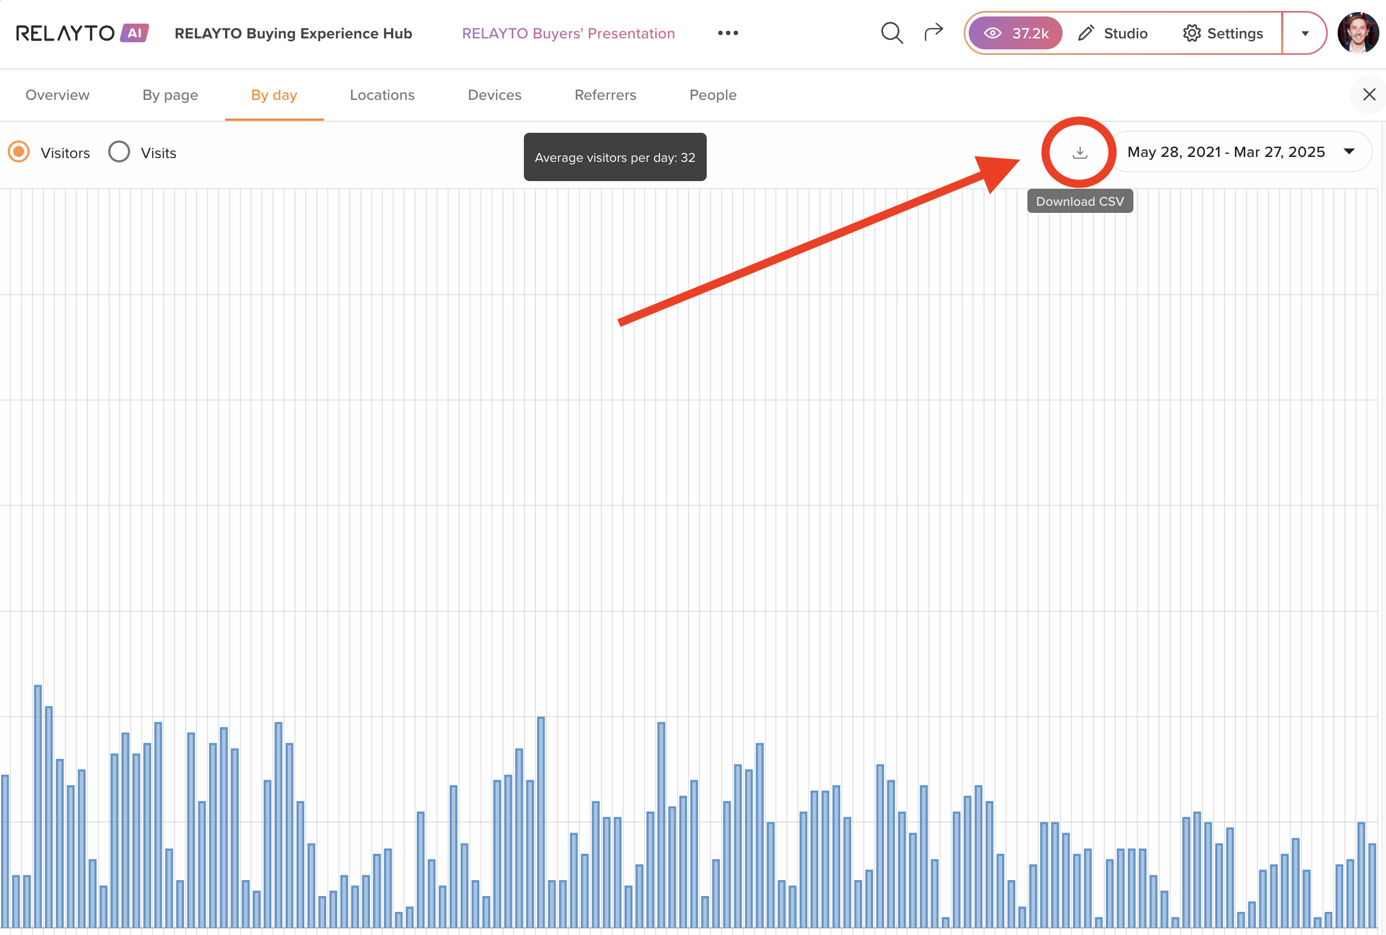This screenshot has width=1386, height=935.
Task: Switch to the Locations tab
Action: click(382, 95)
